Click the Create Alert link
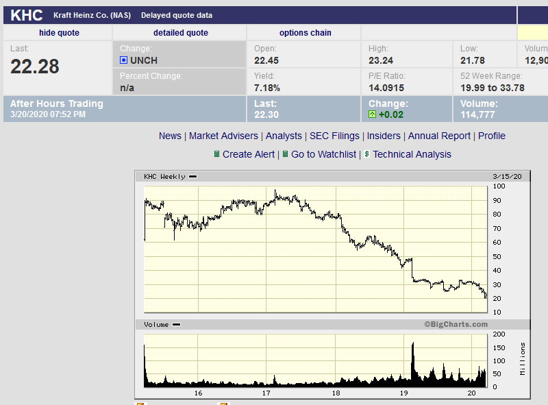 coord(249,154)
